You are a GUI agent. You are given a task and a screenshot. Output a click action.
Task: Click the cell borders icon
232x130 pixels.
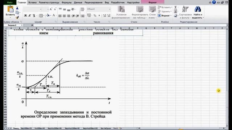click(41, 16)
